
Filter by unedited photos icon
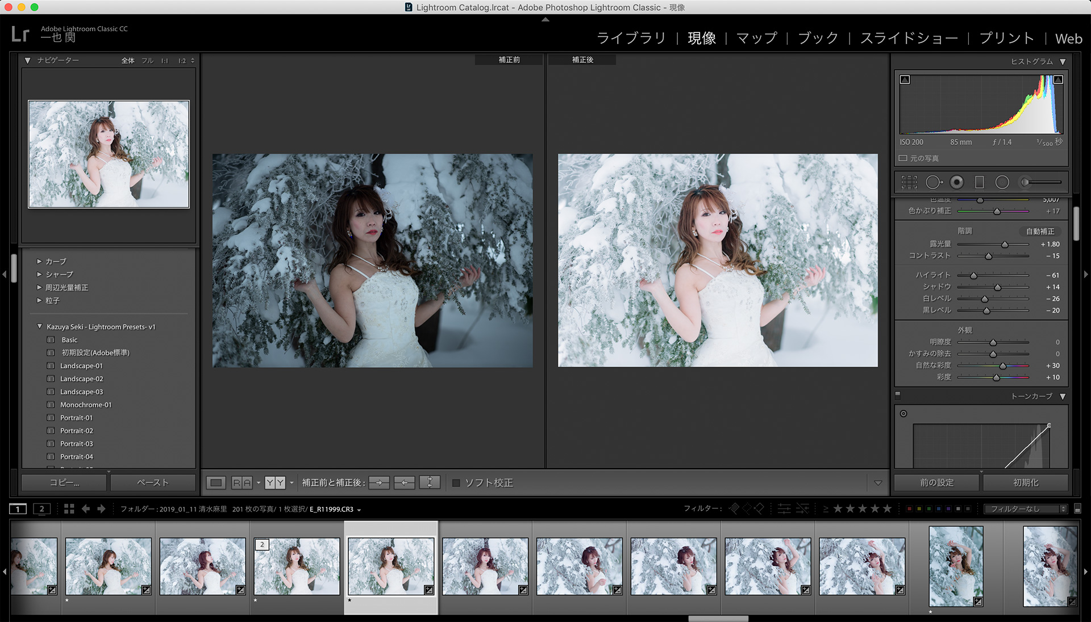click(x=802, y=509)
